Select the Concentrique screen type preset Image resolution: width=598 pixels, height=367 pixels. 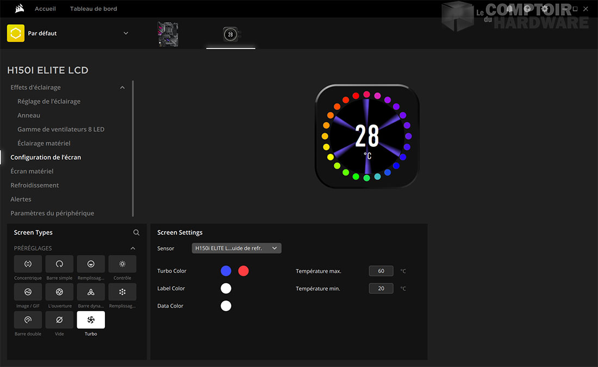point(28,264)
